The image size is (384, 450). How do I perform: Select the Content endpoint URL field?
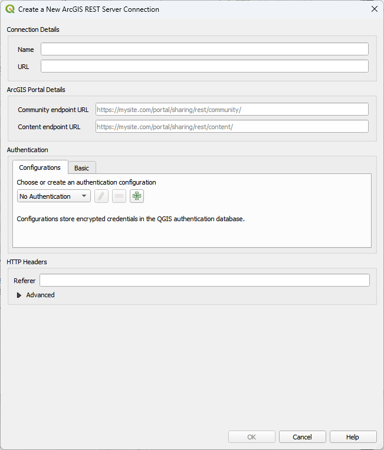[232, 126]
